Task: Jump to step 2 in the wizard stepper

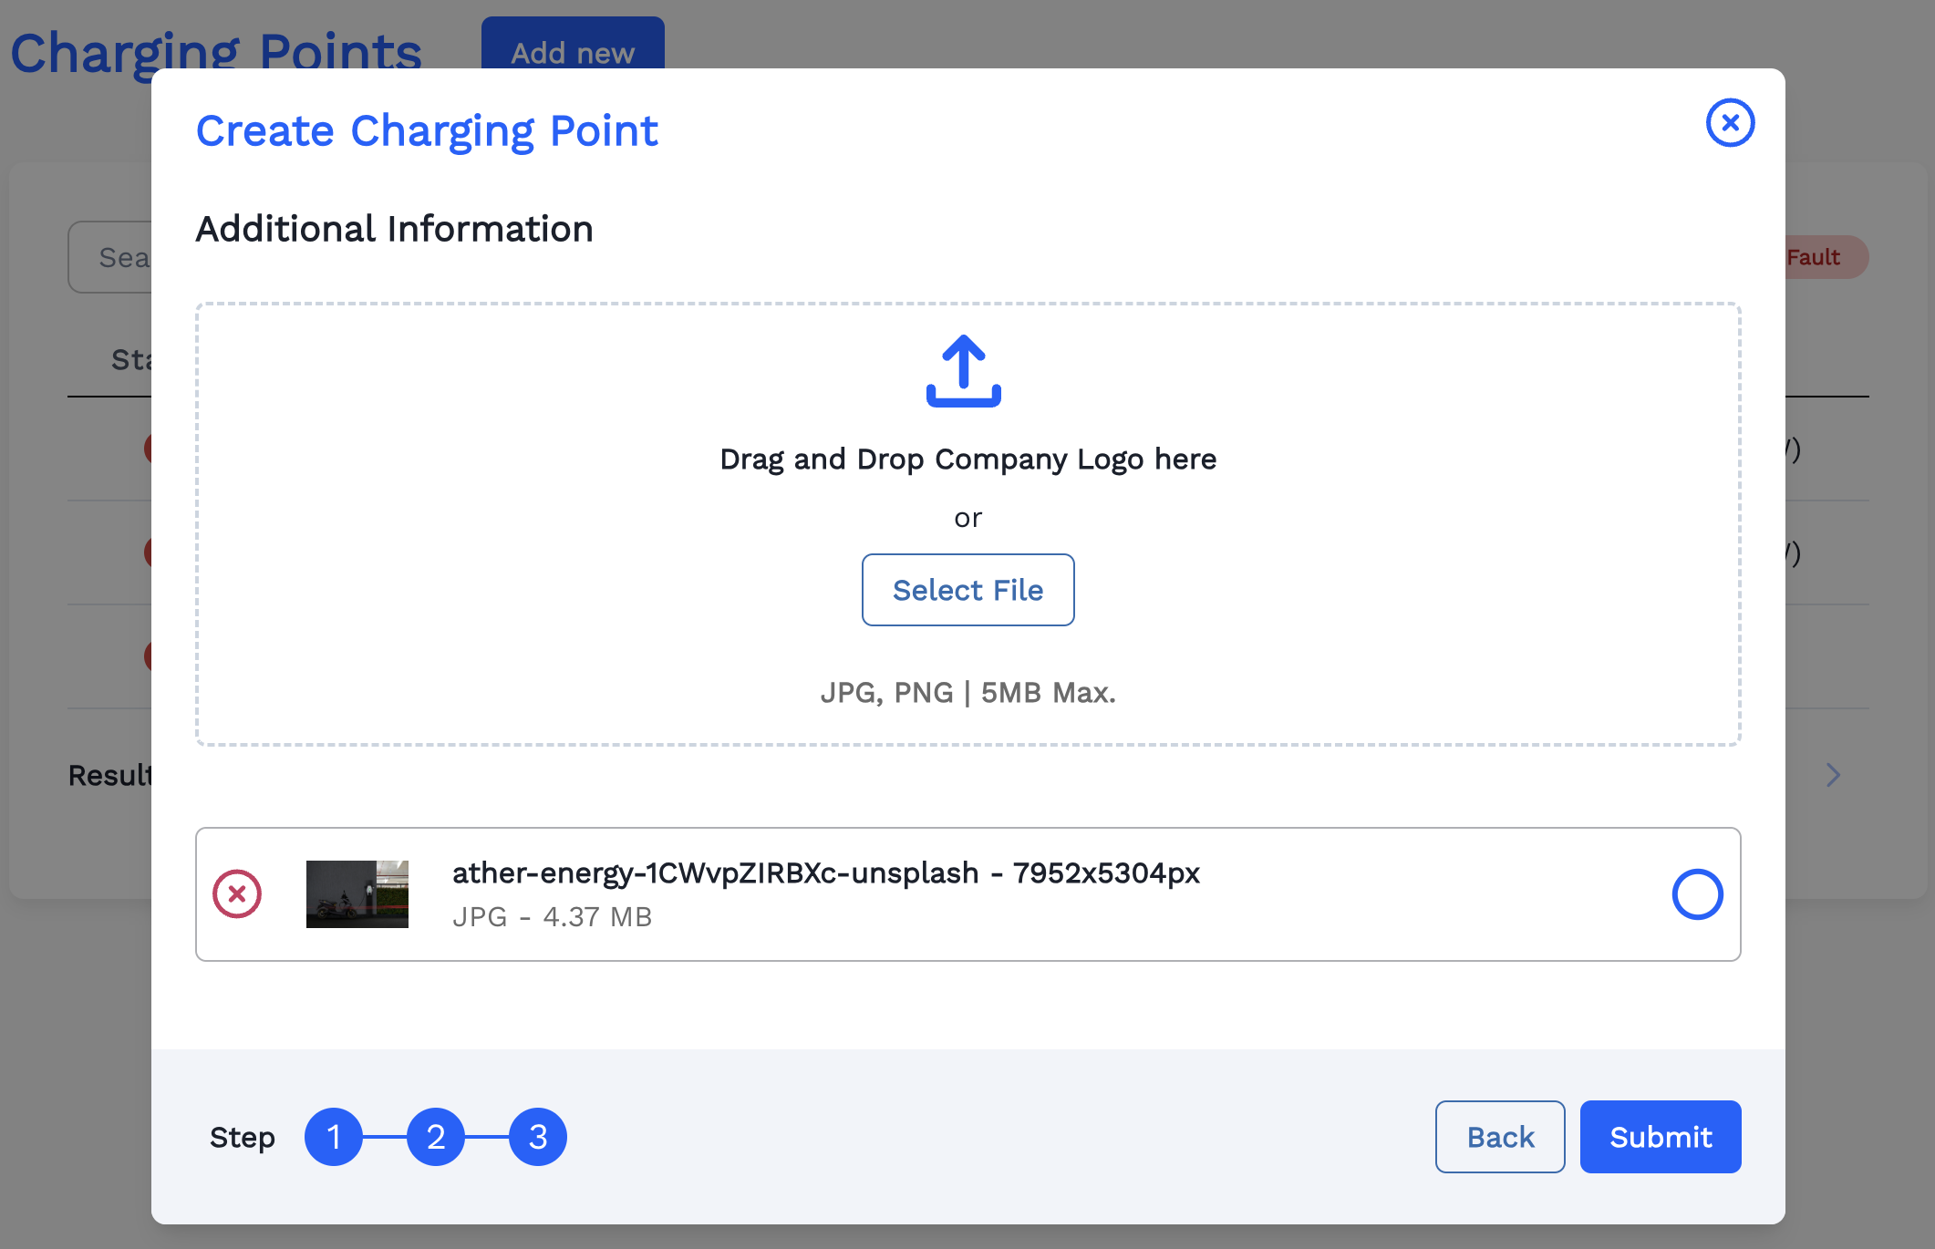Action: pos(436,1137)
